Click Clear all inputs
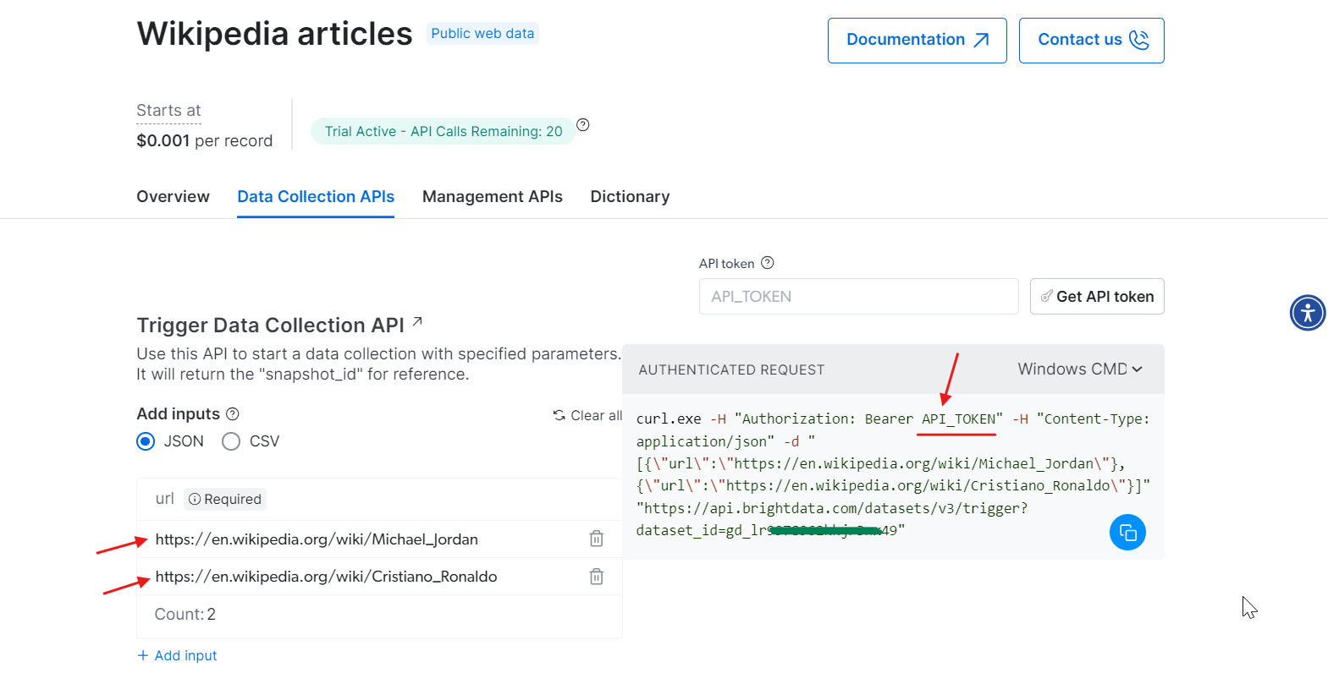The height and width of the screenshot is (673, 1328). 587,415
